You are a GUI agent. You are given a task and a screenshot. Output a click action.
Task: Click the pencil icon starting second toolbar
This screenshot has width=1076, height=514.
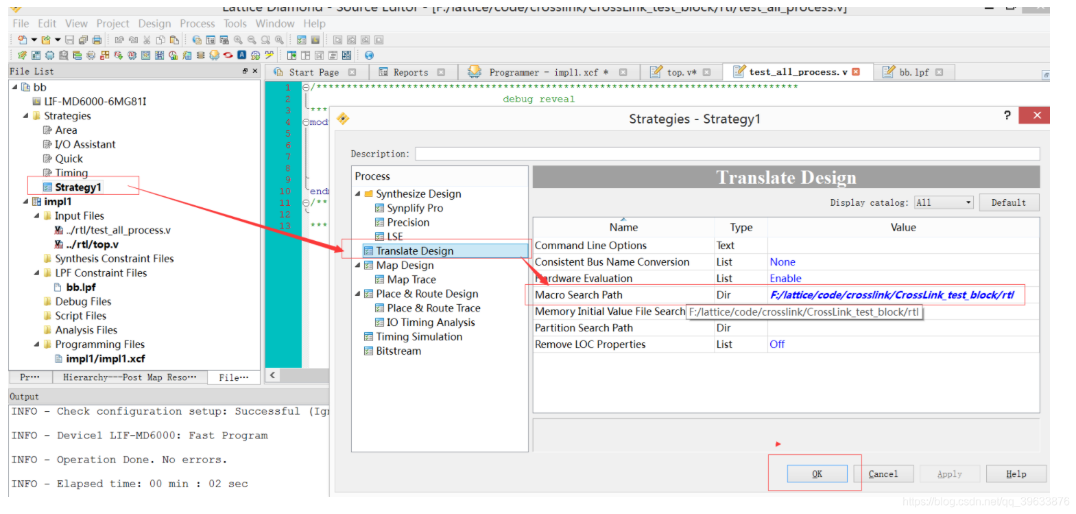(22, 55)
